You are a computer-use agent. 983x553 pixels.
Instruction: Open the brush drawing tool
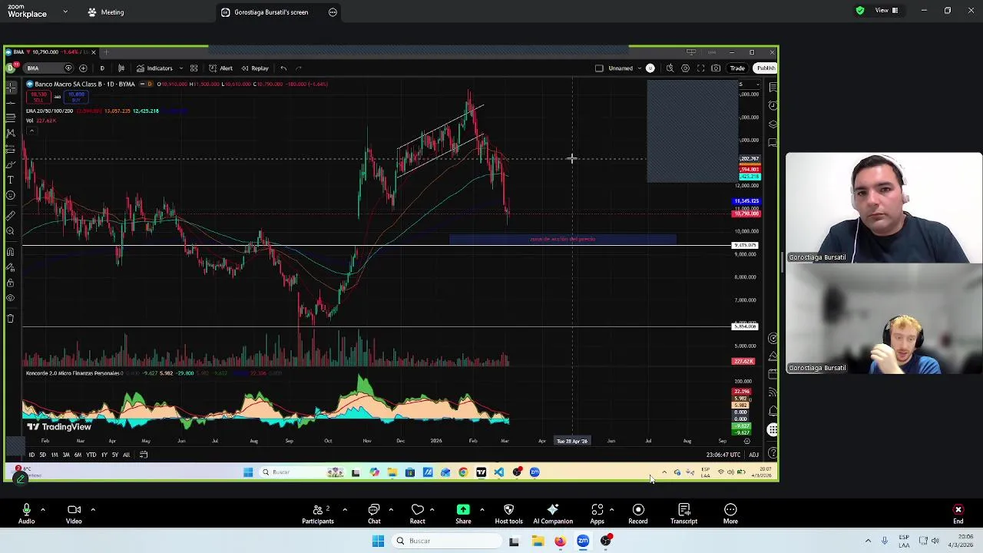11,164
